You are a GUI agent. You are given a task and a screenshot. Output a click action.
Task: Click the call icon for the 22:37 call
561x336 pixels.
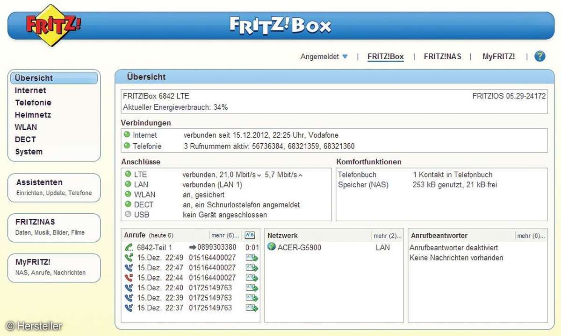tap(129, 308)
